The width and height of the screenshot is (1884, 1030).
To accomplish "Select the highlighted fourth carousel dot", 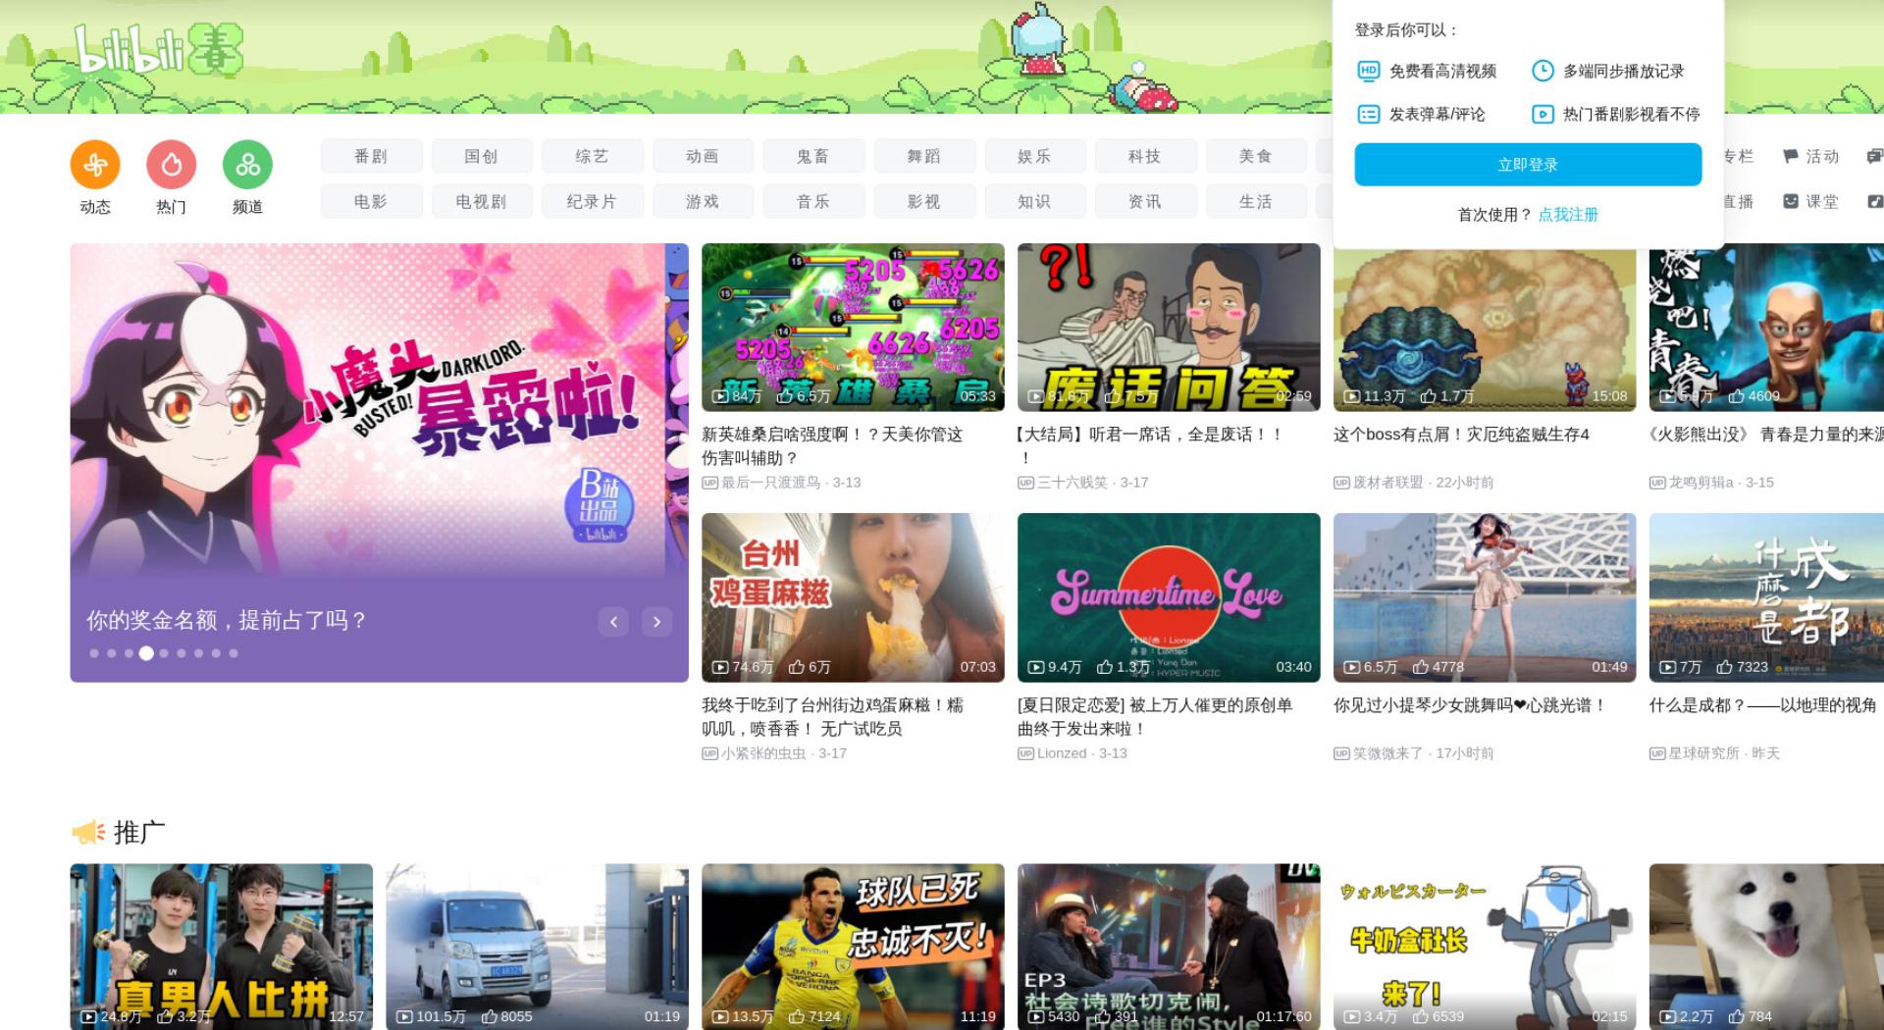I will pos(146,653).
